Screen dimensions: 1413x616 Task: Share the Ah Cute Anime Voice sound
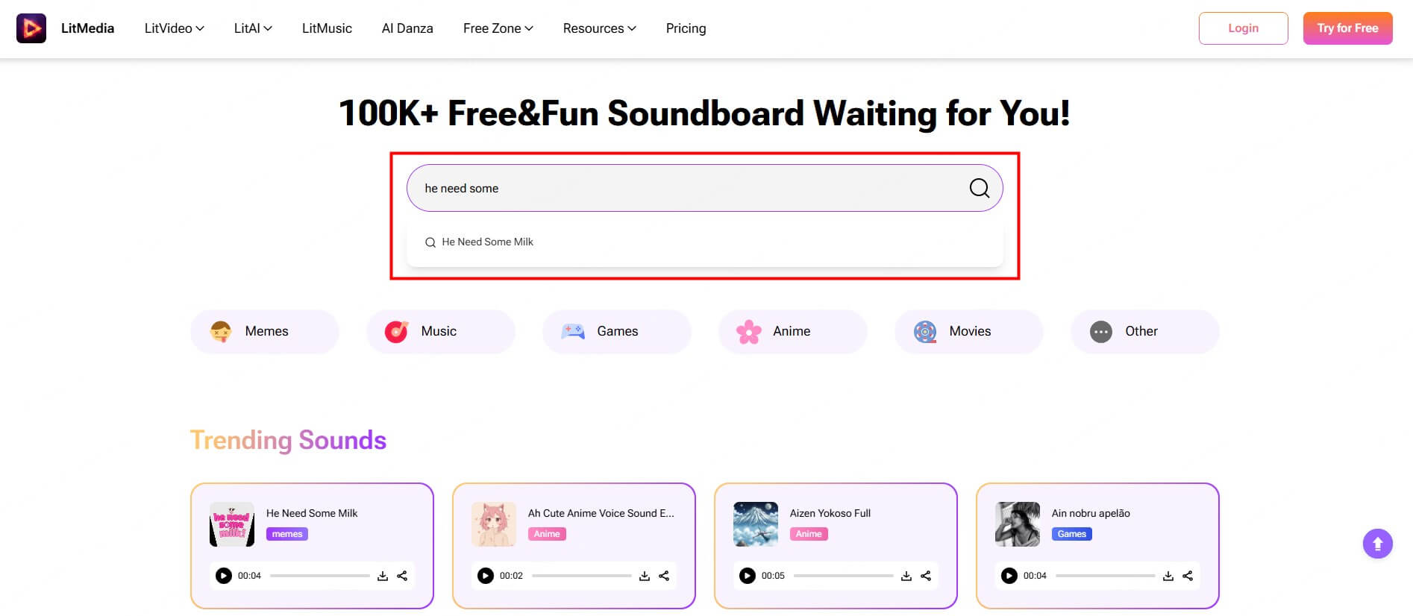[664, 576]
